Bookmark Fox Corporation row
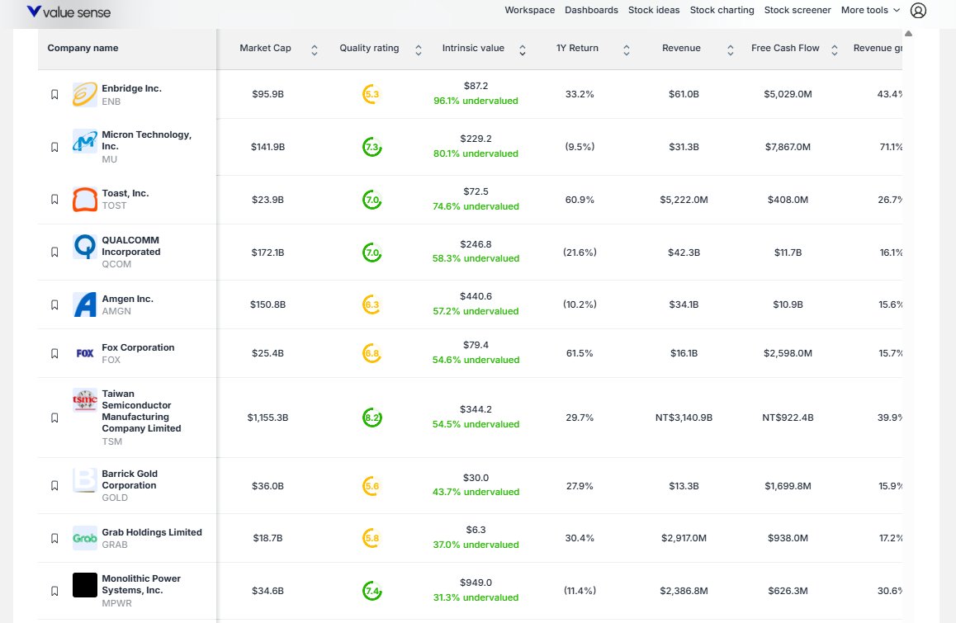The width and height of the screenshot is (956, 623). [x=54, y=353]
